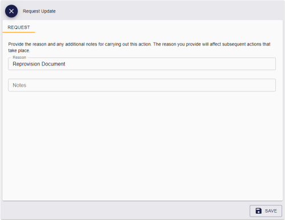Expand the Reason combo box at right end
Screen dimensions: 285x220
271,64
